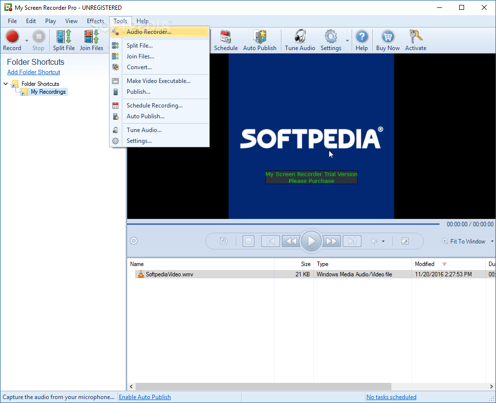
Task: Sort the list by the Type column header
Action: point(362,264)
